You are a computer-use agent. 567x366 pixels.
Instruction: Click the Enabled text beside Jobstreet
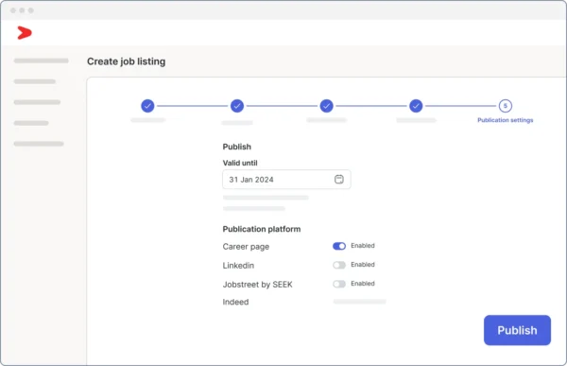[363, 283]
